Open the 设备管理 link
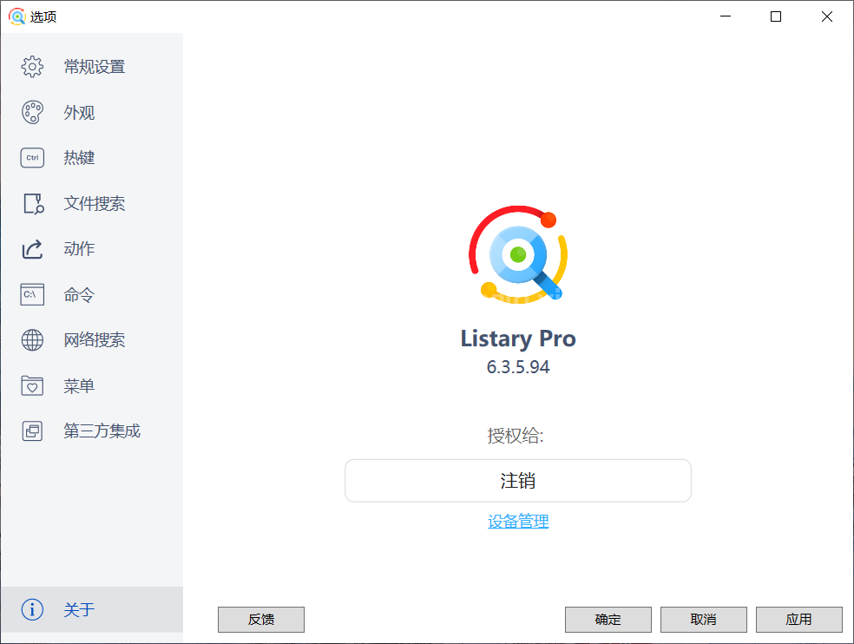This screenshot has width=854, height=644. (517, 522)
